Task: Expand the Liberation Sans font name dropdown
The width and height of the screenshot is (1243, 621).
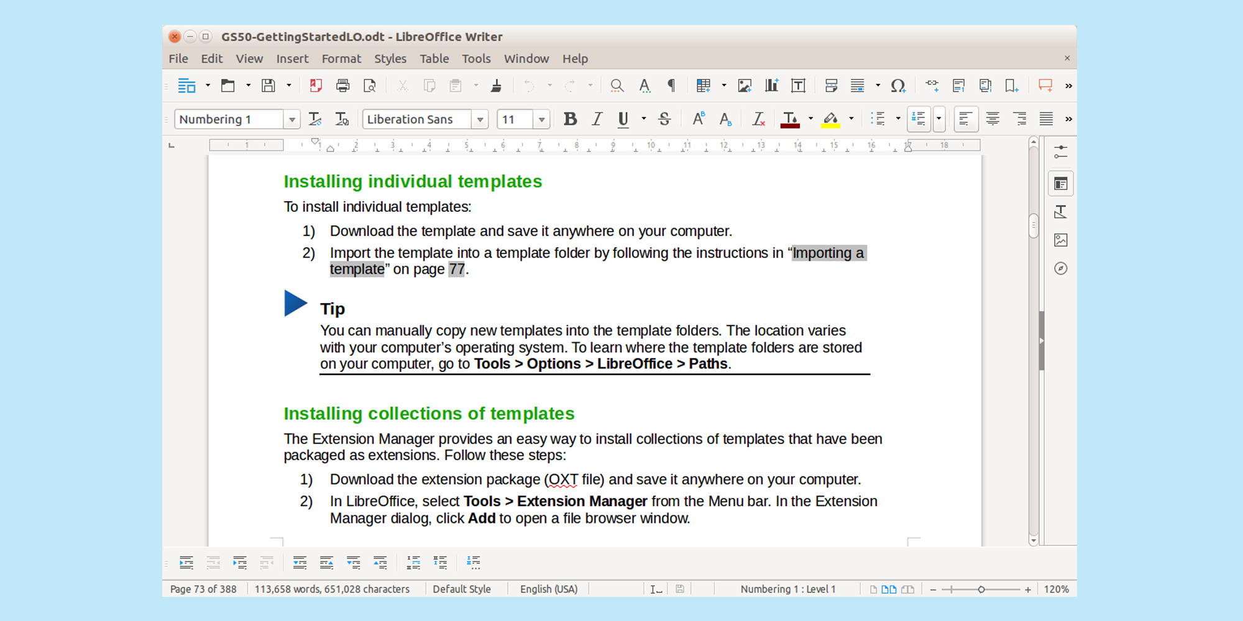Action: point(480,119)
